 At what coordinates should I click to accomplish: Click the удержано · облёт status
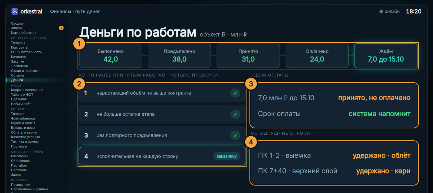coord(382,155)
